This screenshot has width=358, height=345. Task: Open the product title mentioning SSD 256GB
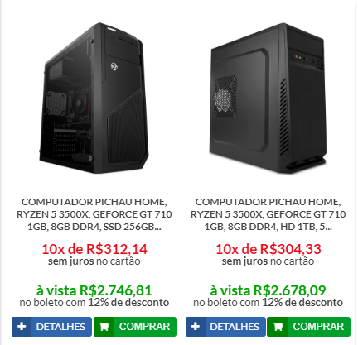(x=94, y=214)
